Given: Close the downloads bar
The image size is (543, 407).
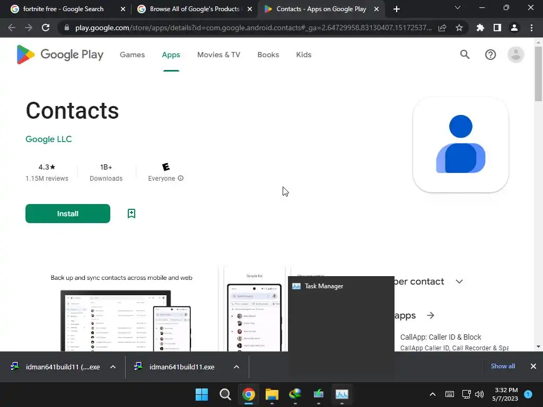Looking at the screenshot, I should tap(533, 366).
